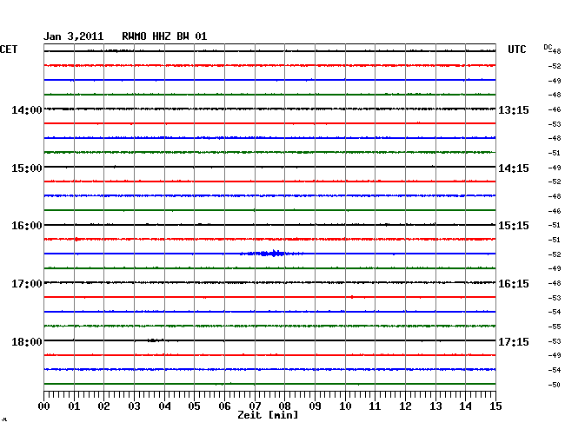
Task: Select the 17:00 CET time label
Action: tap(27, 284)
